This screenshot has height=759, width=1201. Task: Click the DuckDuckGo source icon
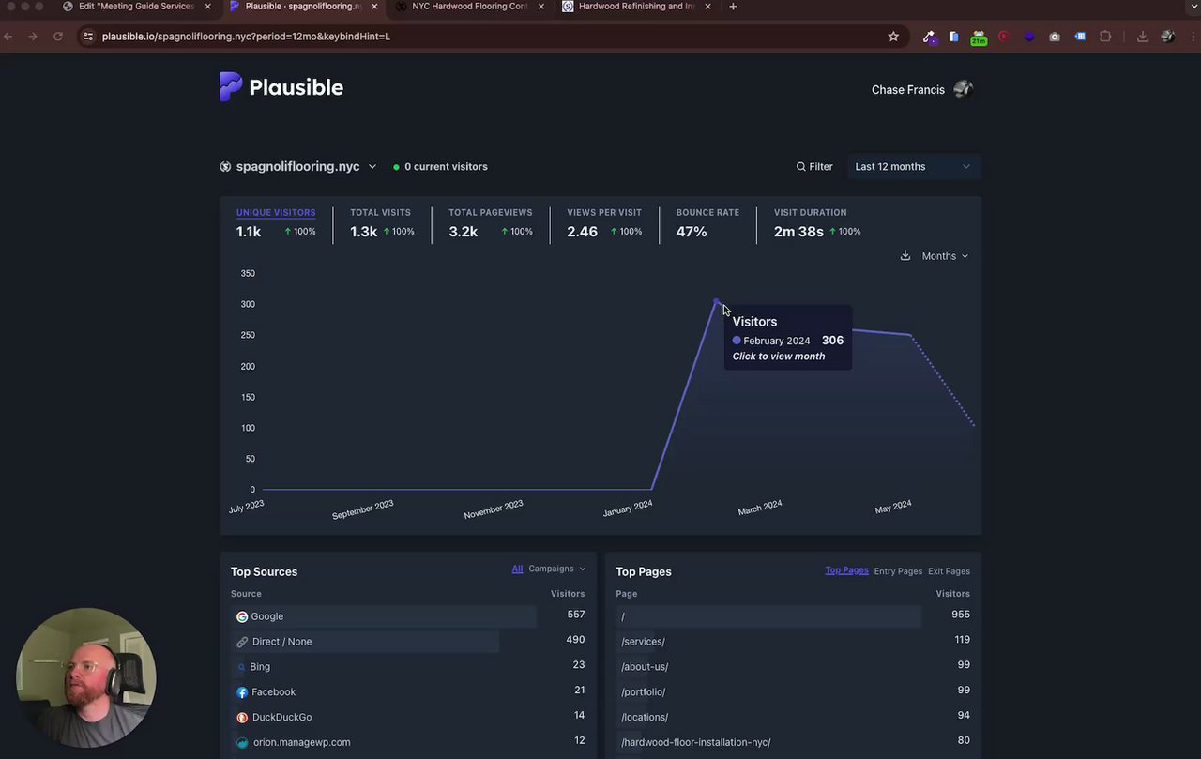click(x=242, y=717)
